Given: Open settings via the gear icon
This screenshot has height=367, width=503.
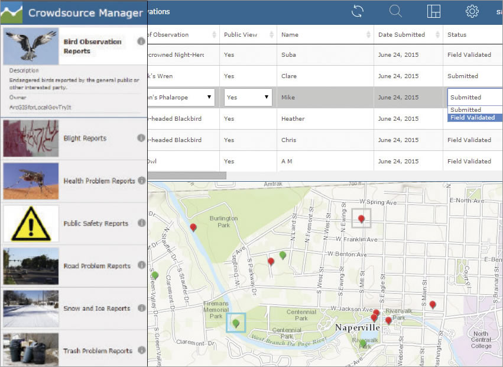Looking at the screenshot, I should [472, 11].
